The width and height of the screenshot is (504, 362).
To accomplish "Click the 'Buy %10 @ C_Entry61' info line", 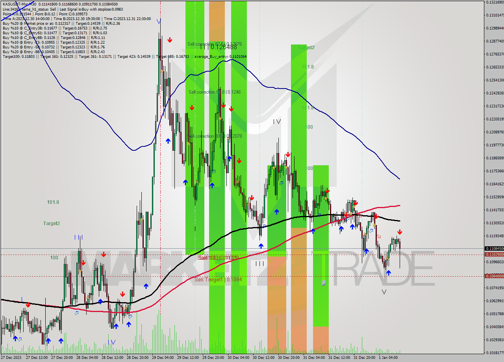I will click(55, 33).
